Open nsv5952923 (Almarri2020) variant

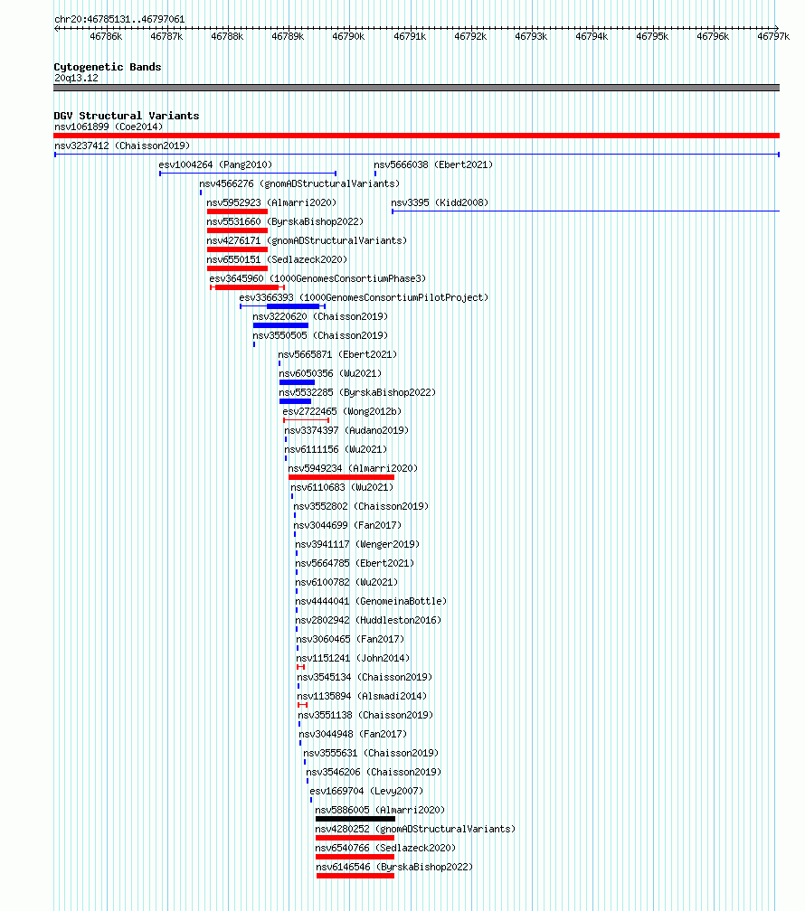(271, 202)
